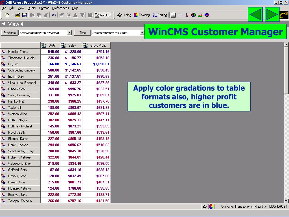Click the $1,127.51 sales cell
This screenshot has width=289, height=217.
click(71, 77)
